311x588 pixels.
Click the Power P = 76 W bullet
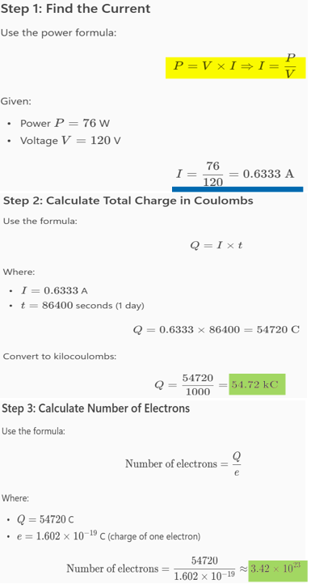65,123
